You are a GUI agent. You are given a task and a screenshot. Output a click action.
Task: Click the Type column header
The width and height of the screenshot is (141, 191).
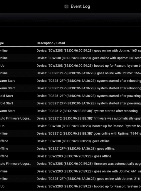pyautogui.click(x=2, y=43)
